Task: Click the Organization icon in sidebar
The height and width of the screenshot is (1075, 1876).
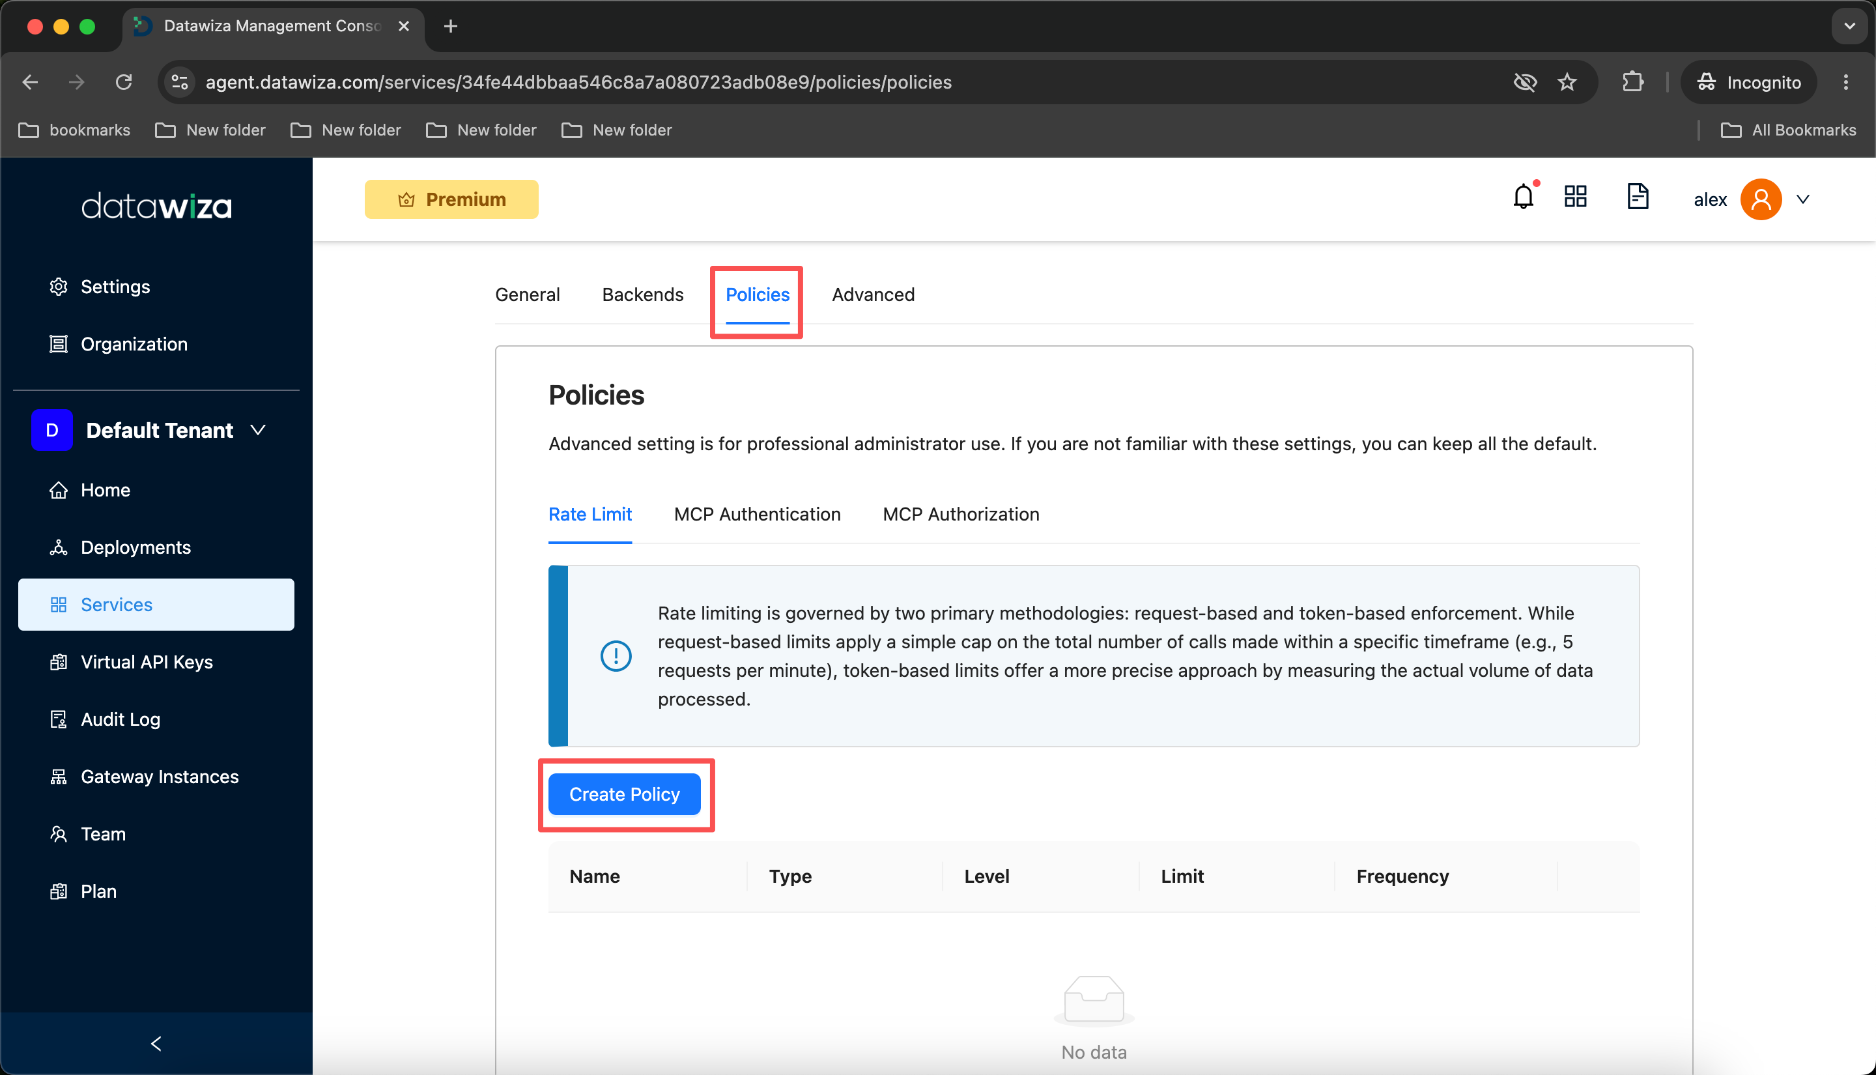Action: coord(59,344)
